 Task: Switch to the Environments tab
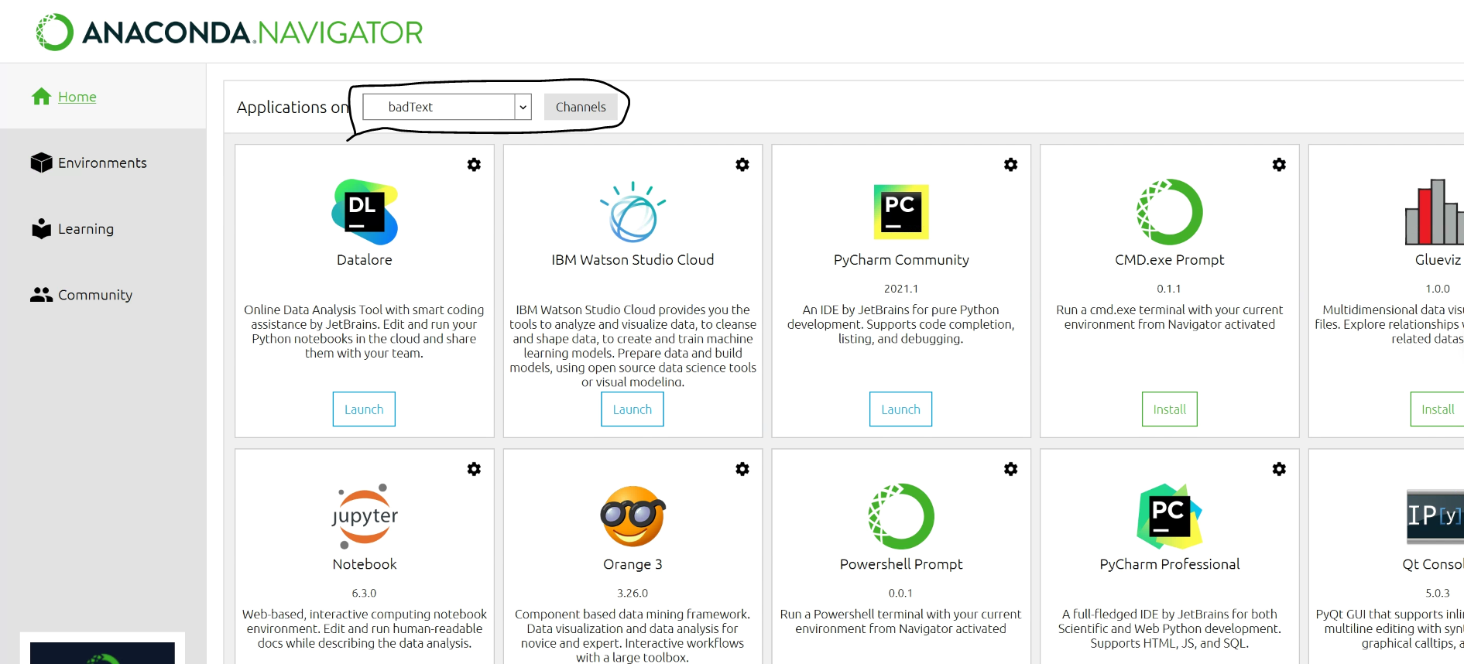pos(102,163)
